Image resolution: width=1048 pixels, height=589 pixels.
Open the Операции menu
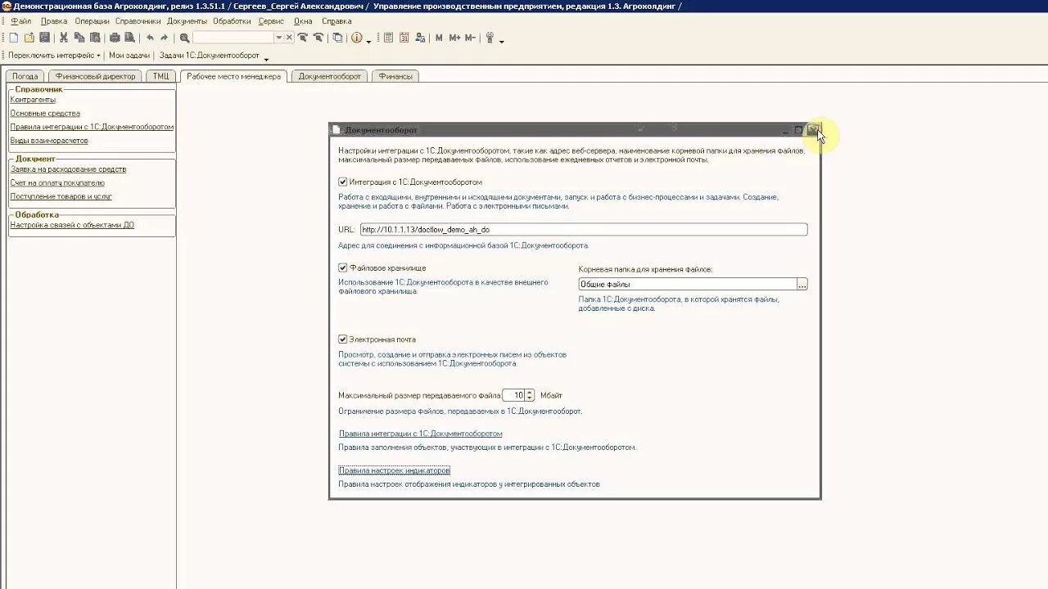[x=92, y=21]
